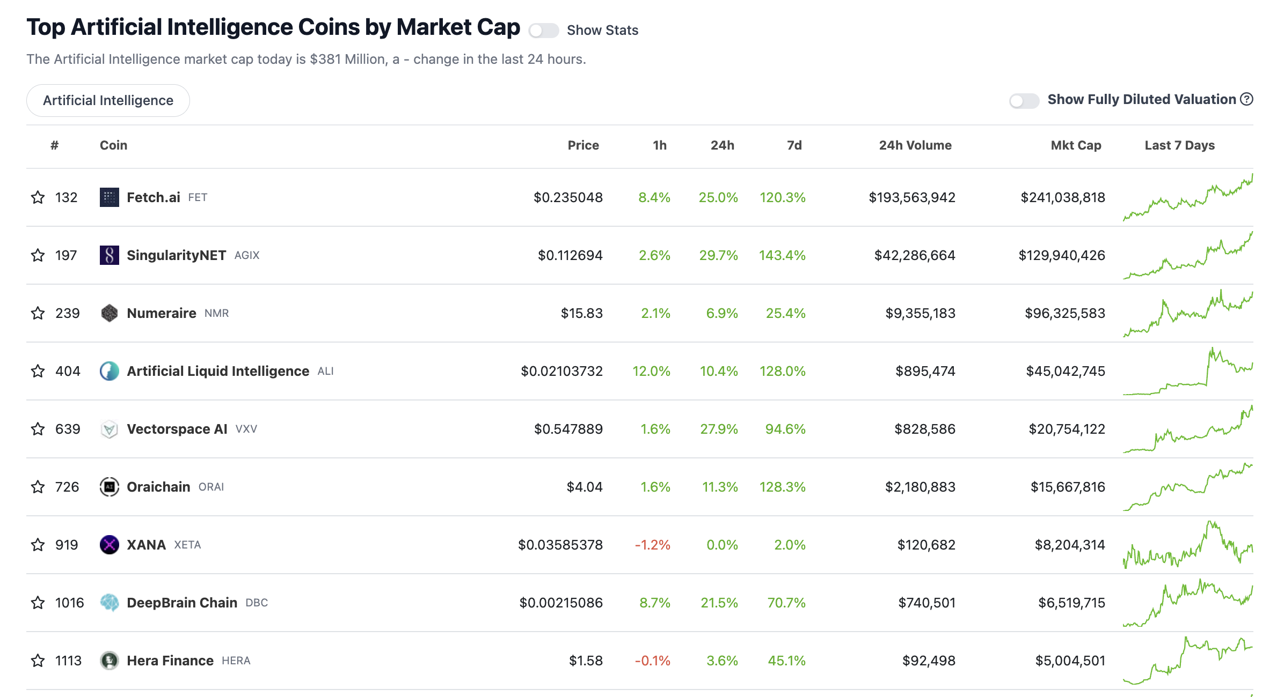Sort by Mkt Cap header
This screenshot has width=1284, height=697.
point(1076,145)
